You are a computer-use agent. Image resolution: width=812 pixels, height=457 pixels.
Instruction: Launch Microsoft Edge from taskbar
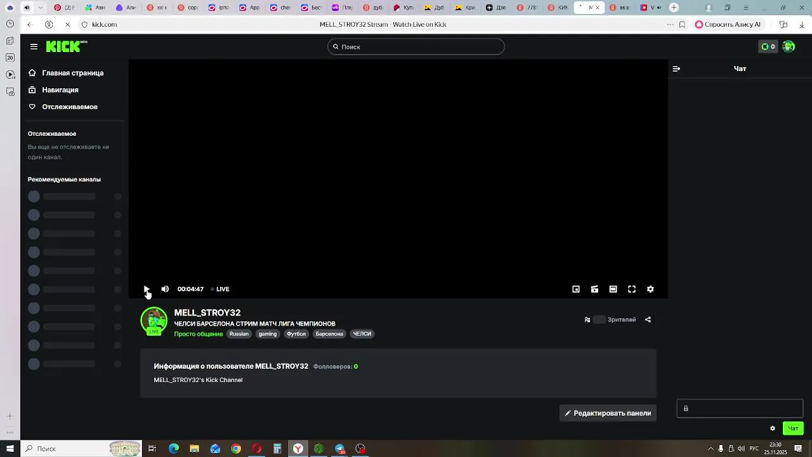click(x=173, y=449)
